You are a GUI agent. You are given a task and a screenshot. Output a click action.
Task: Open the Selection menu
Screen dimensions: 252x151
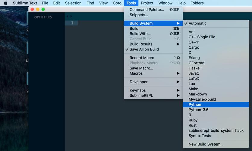pyautogui.click(x=73, y=3)
